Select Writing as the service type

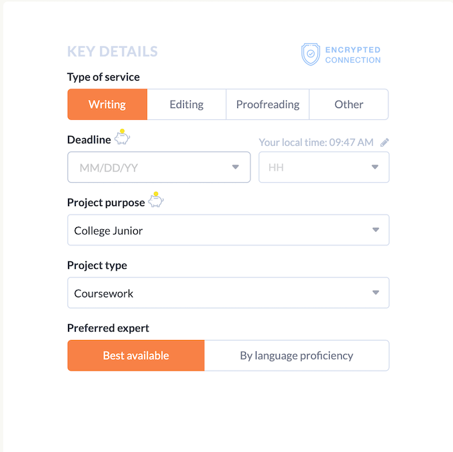coord(107,105)
